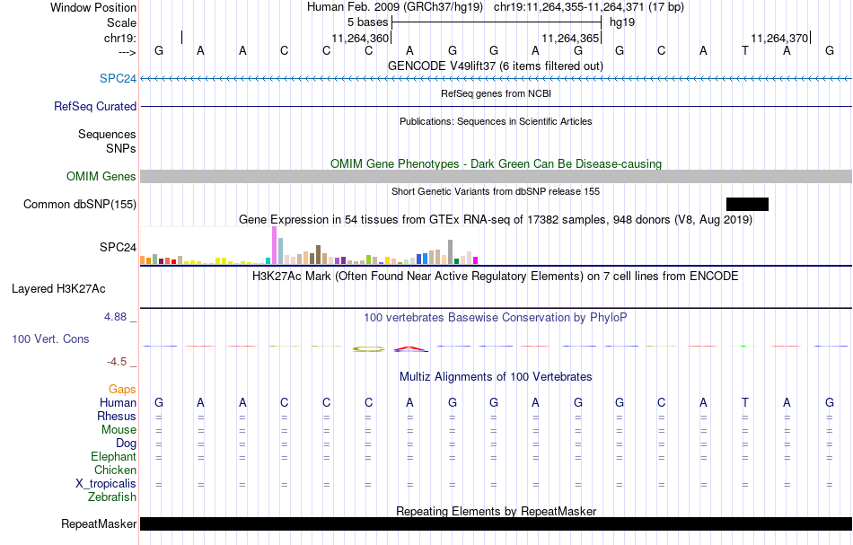The height and width of the screenshot is (545, 853).
Task: Click the H3K27Ac Mark track title
Action: click(495, 276)
